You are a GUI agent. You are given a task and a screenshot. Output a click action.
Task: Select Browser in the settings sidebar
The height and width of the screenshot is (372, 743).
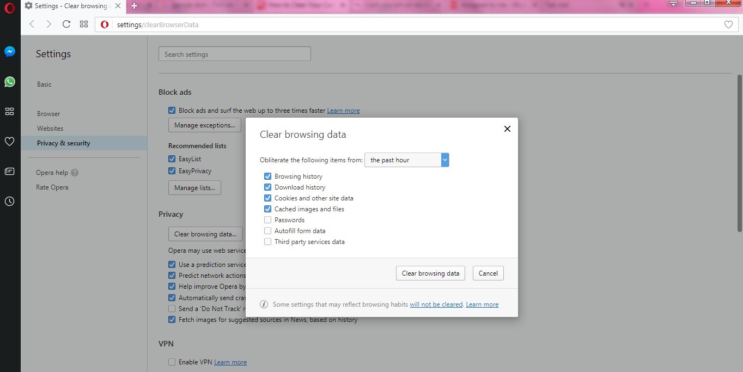pyautogui.click(x=48, y=114)
